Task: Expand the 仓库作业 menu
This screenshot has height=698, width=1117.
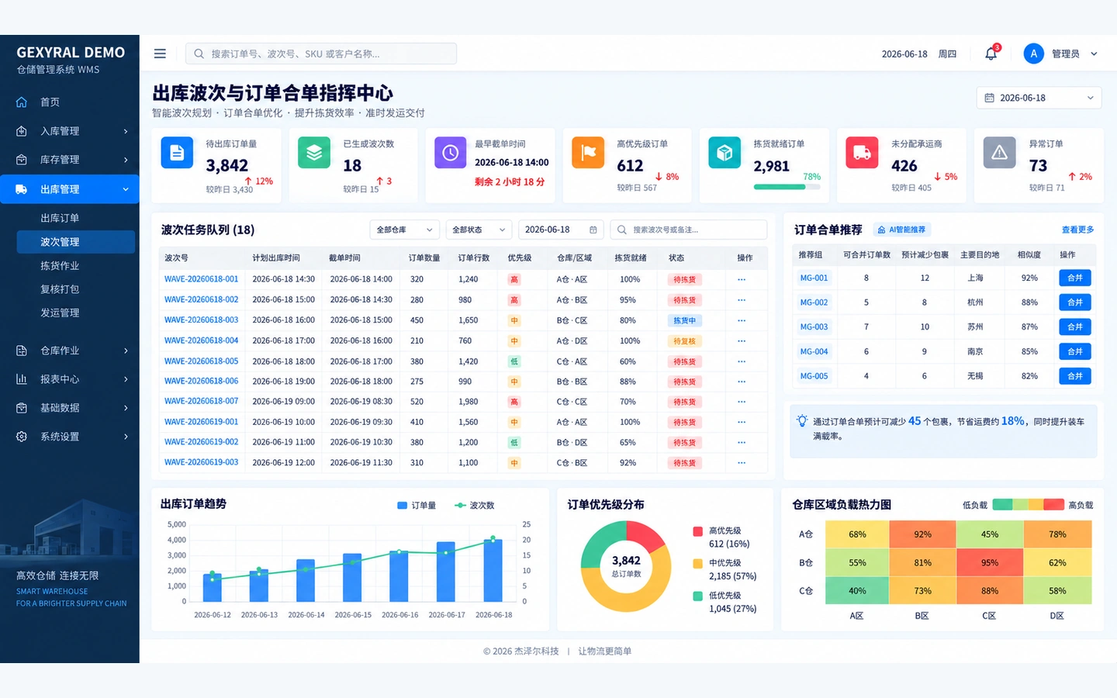Action: tap(70, 351)
